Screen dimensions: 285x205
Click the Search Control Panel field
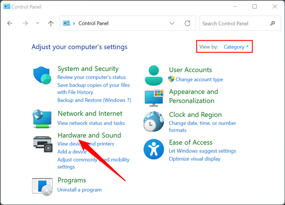point(235,23)
